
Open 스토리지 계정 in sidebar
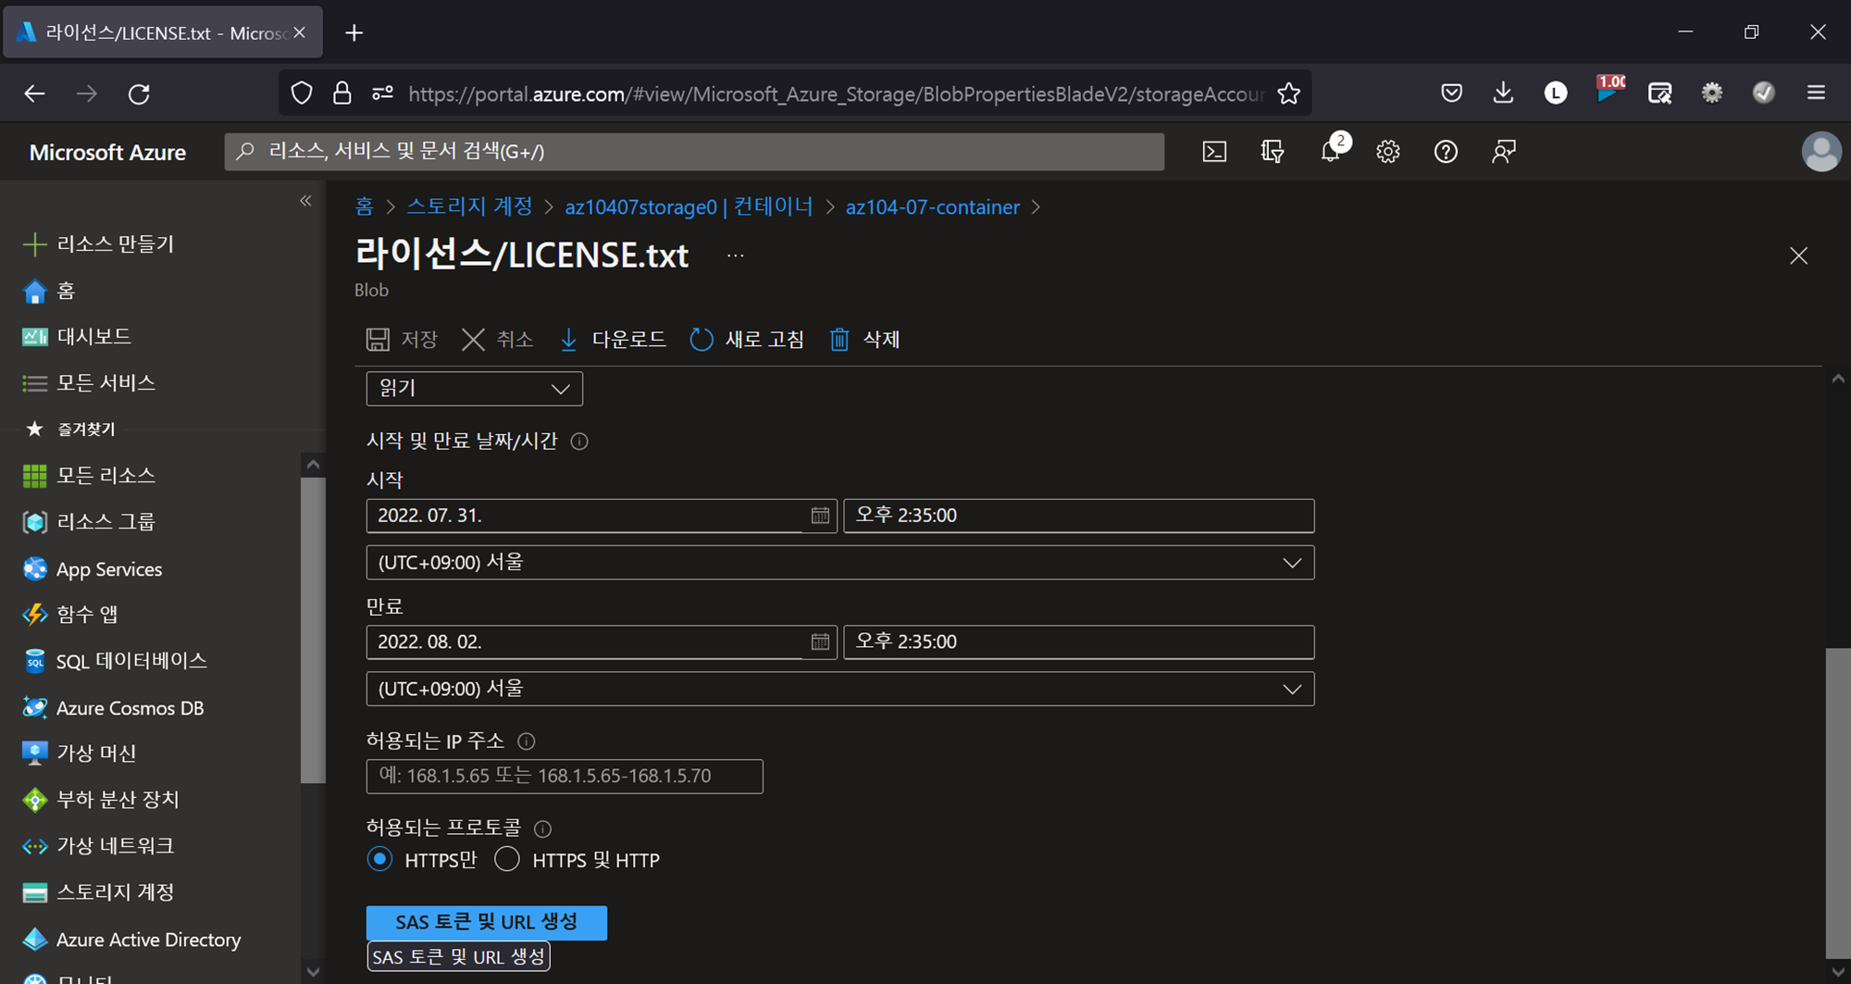coord(98,892)
